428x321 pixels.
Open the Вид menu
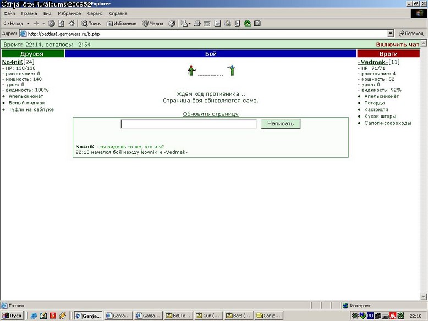[47, 13]
